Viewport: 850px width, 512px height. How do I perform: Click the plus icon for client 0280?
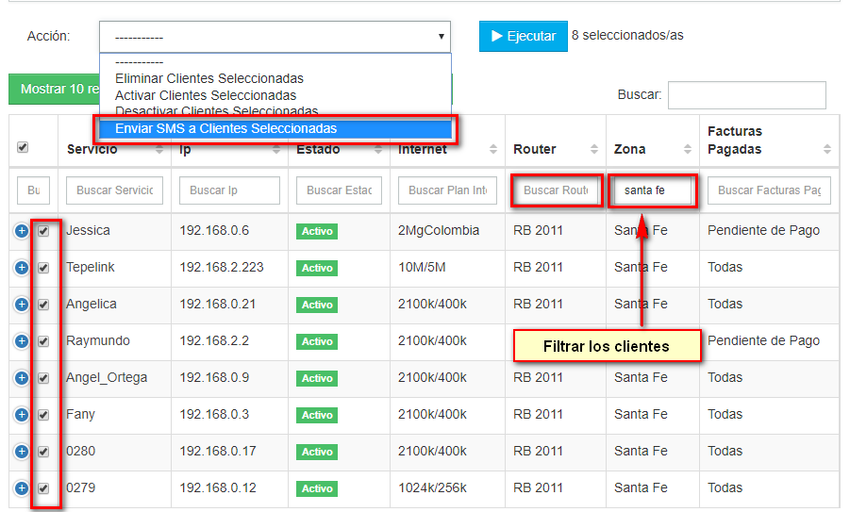[22, 452]
